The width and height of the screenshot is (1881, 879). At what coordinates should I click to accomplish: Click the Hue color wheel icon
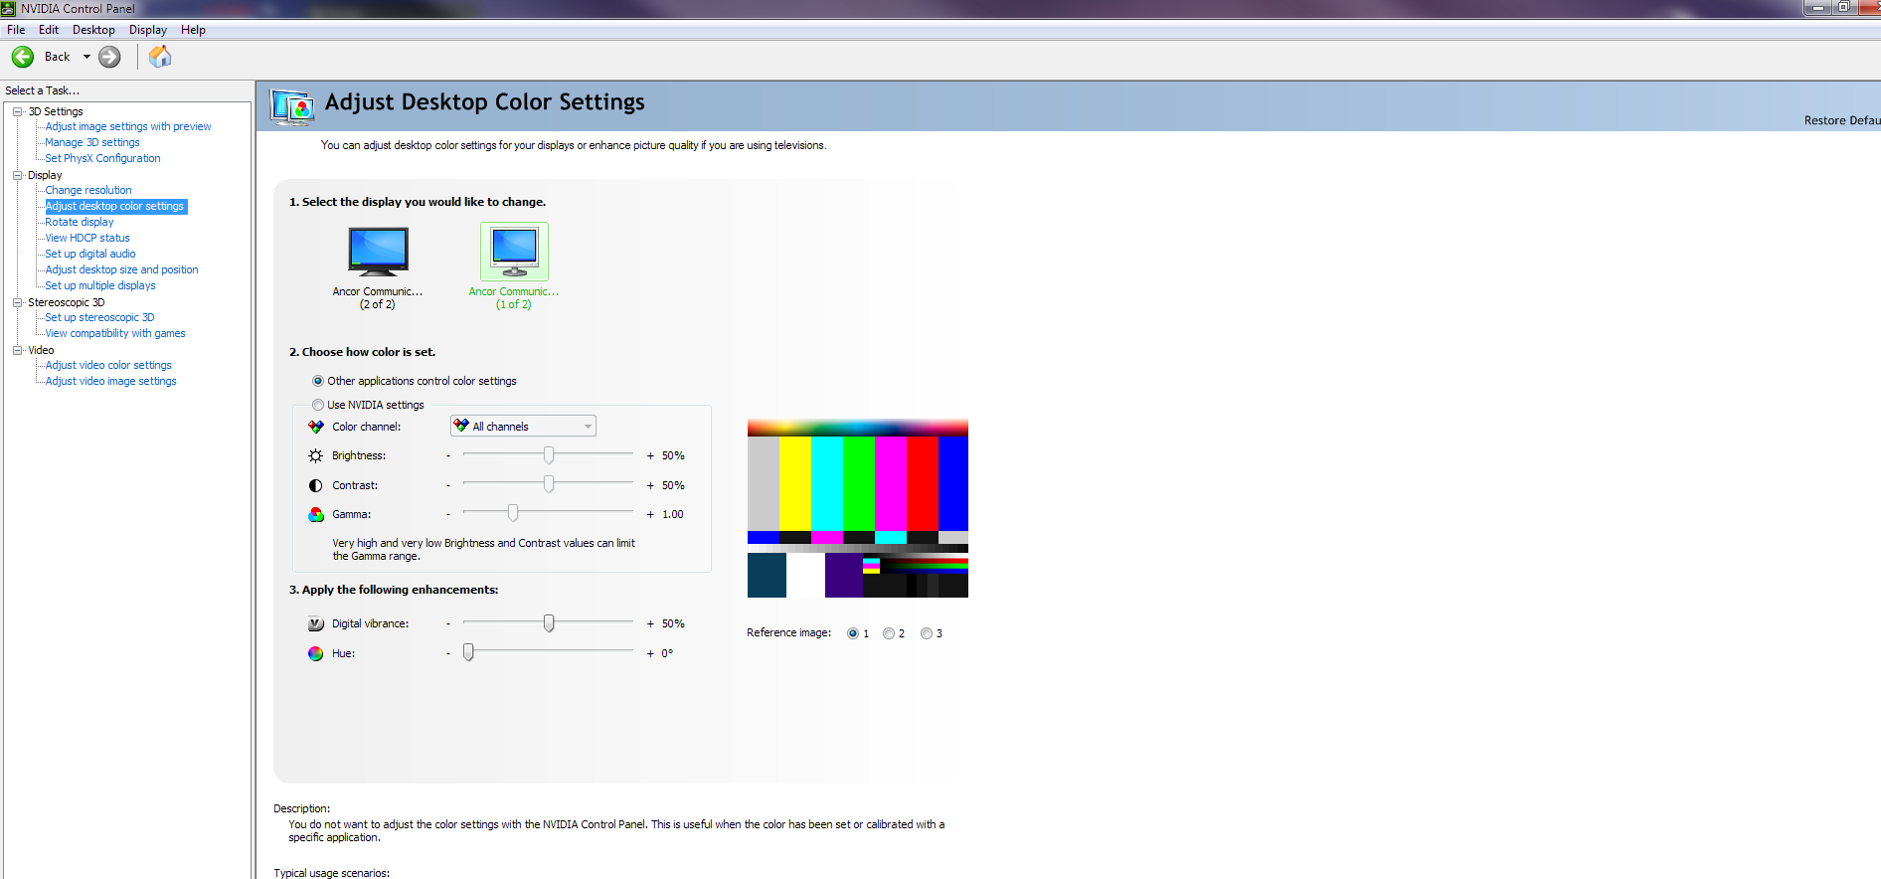[316, 653]
